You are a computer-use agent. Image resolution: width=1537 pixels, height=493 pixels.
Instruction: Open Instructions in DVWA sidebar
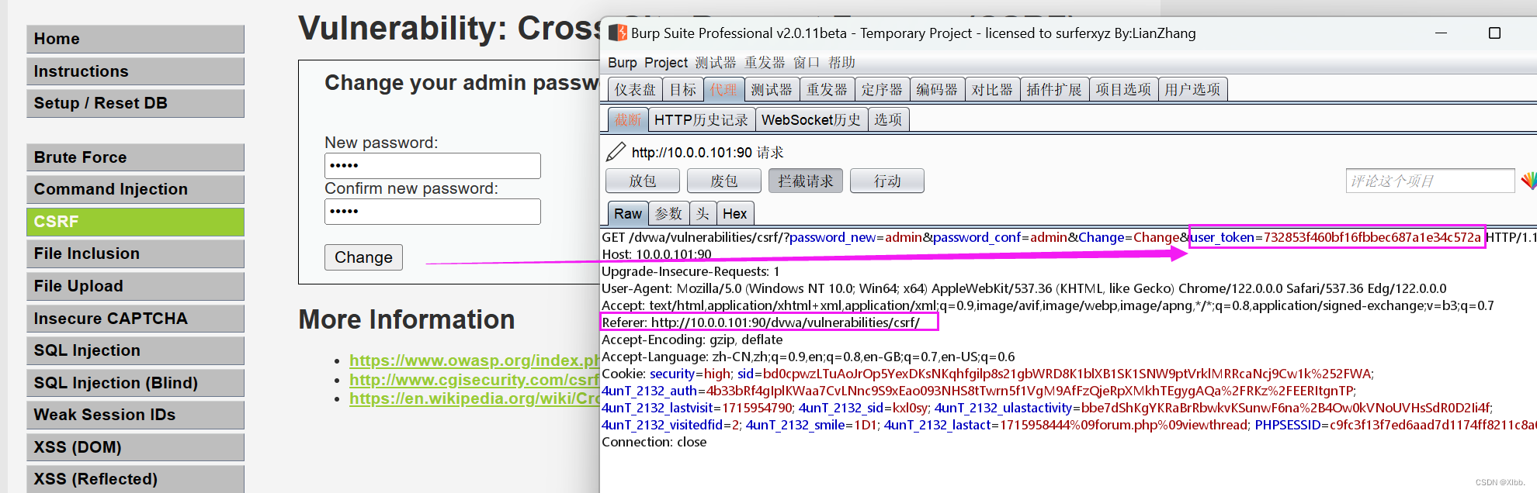tap(135, 71)
